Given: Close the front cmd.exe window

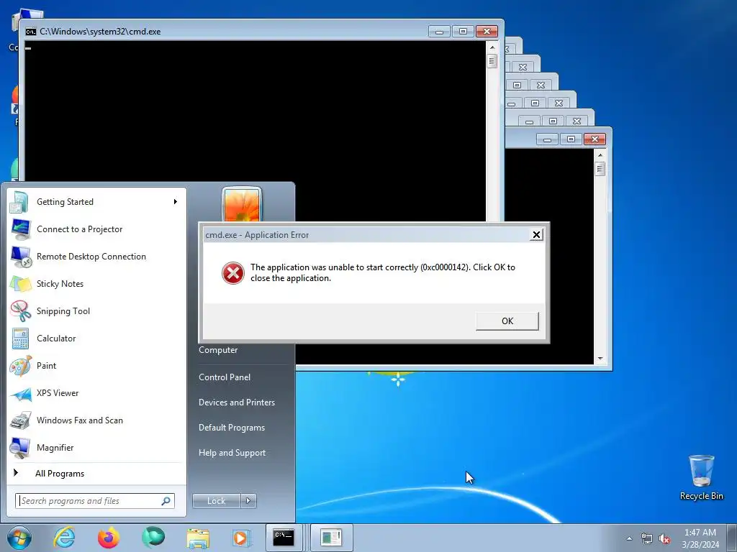Looking at the screenshot, I should [487, 32].
